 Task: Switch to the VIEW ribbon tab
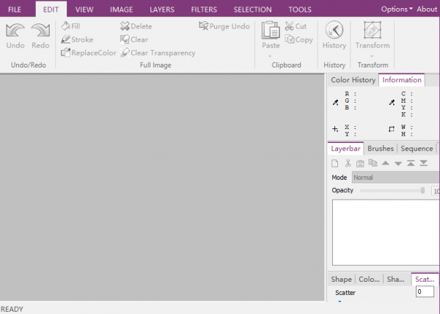pos(84,10)
